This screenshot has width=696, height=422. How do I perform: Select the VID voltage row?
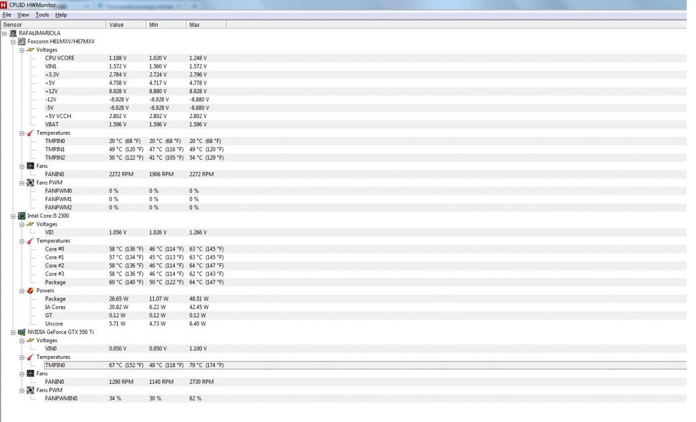[x=365, y=232]
